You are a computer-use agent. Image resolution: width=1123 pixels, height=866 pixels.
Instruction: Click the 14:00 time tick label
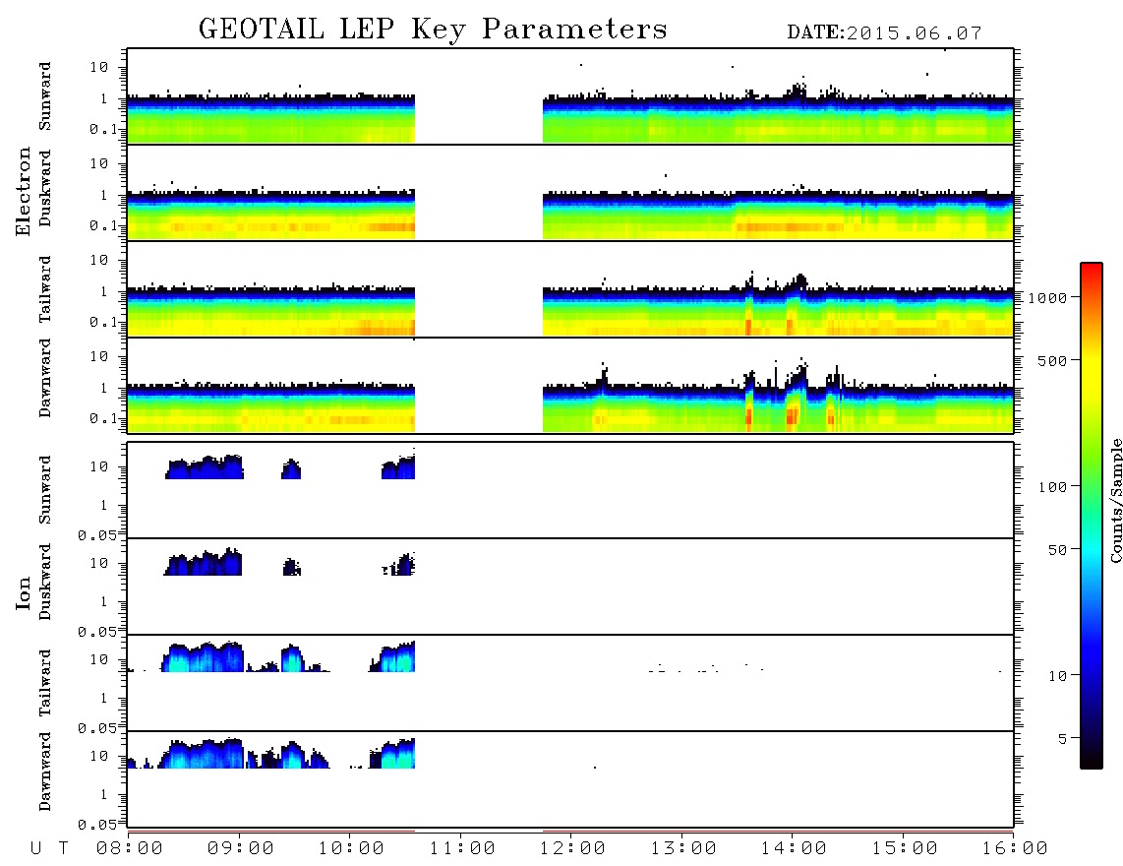click(x=795, y=848)
